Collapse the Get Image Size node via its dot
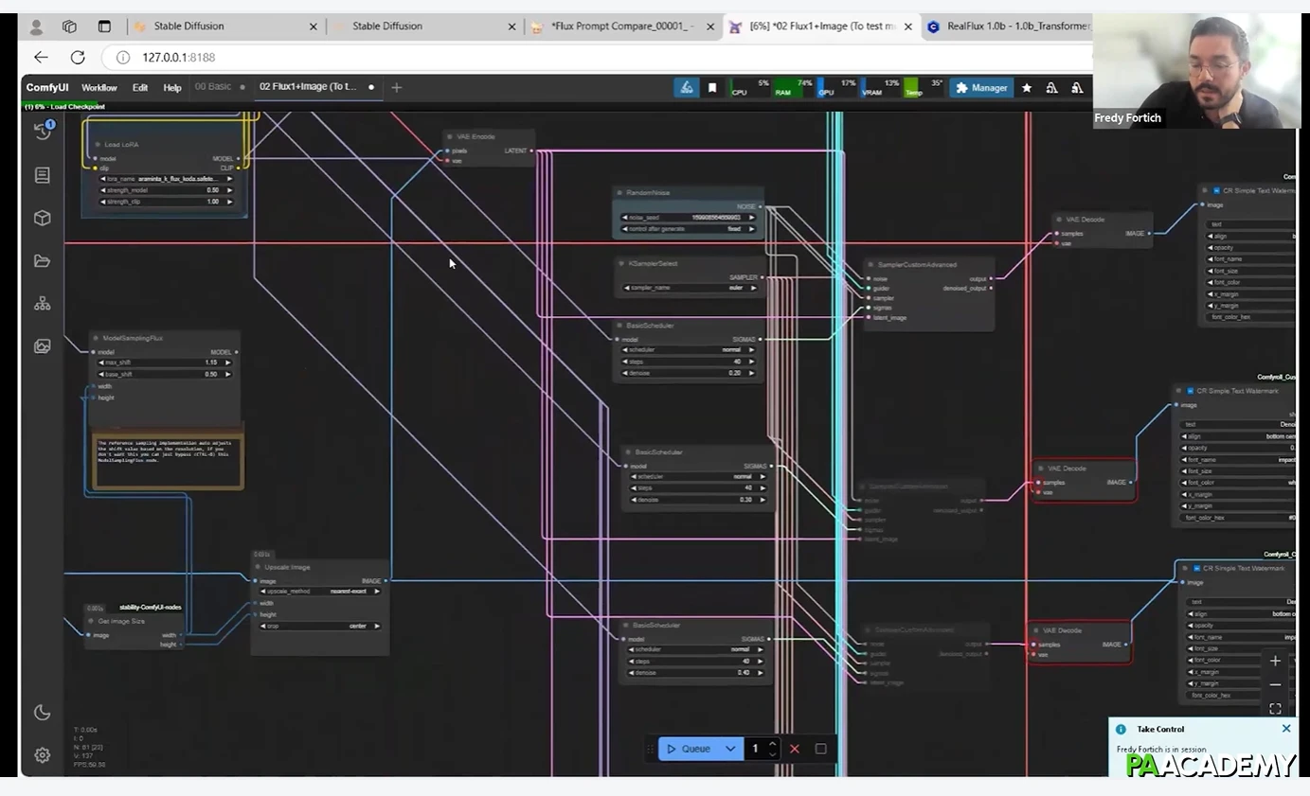 tap(91, 621)
